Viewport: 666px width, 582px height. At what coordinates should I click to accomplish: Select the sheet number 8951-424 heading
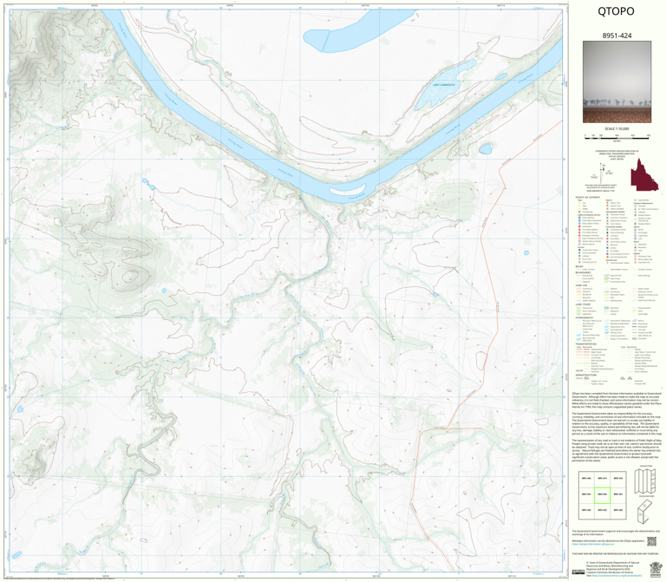point(617,36)
